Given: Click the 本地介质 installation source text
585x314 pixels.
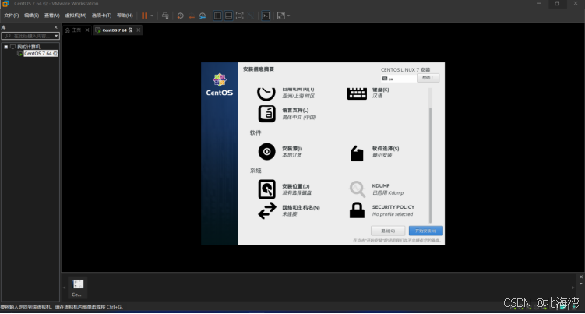Looking at the screenshot, I should click(292, 155).
